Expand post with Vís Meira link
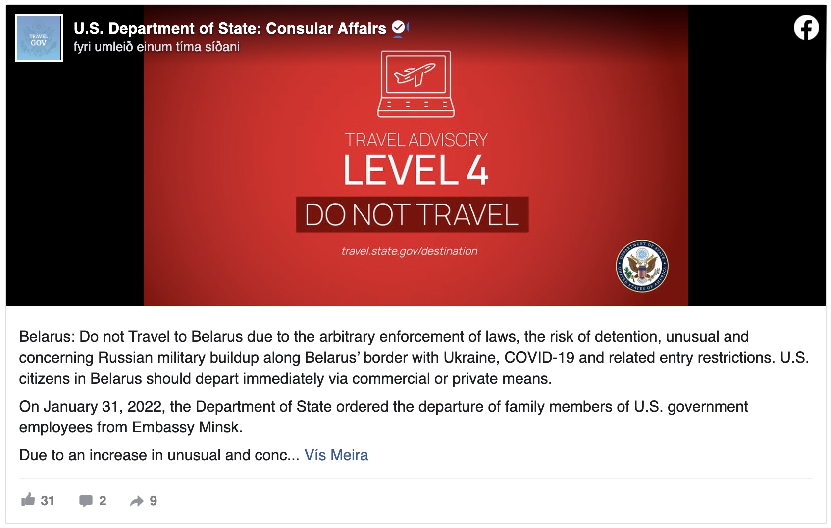Viewport: 831px width, 528px height. point(336,455)
